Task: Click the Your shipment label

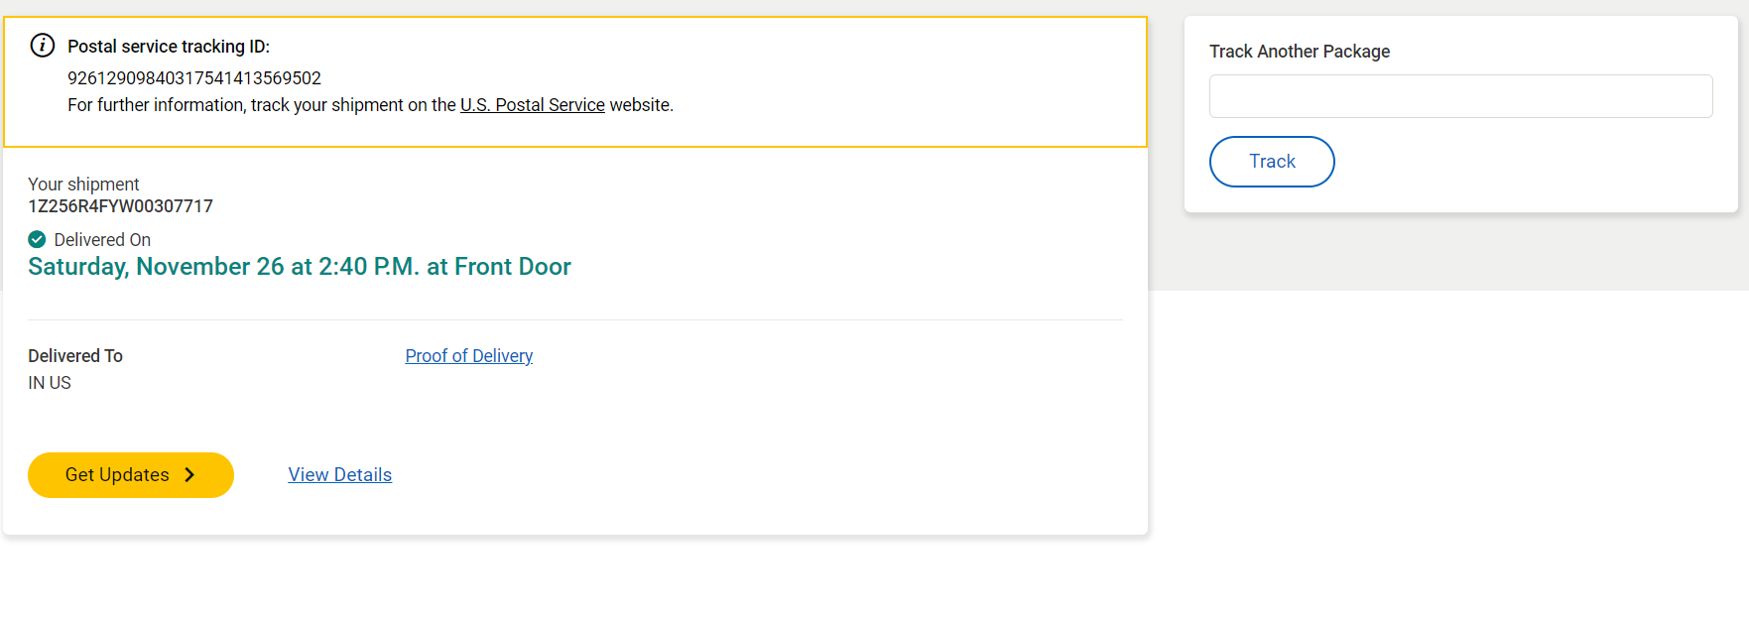Action: (83, 185)
